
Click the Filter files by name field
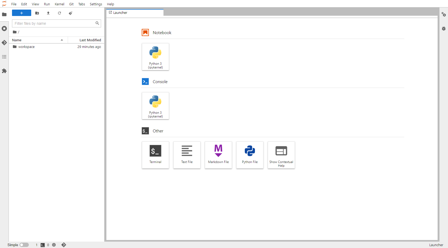pyautogui.click(x=57, y=23)
